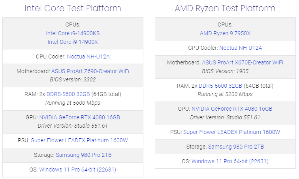The height and width of the screenshot is (179, 299).
Task: Click Windows 11 Pro 64-bit link, AMD table
Action: click(230, 161)
